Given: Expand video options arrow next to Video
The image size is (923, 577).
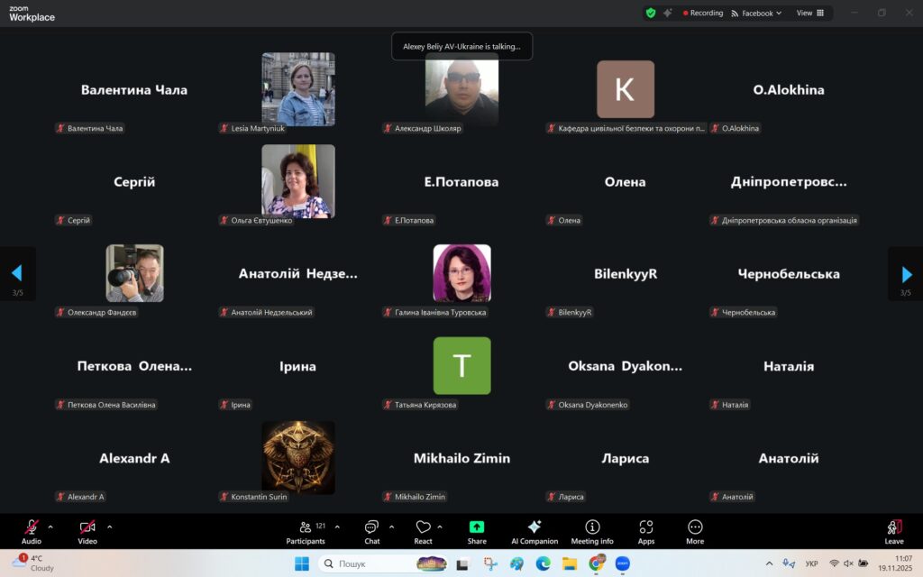Looking at the screenshot, I should point(110,527).
